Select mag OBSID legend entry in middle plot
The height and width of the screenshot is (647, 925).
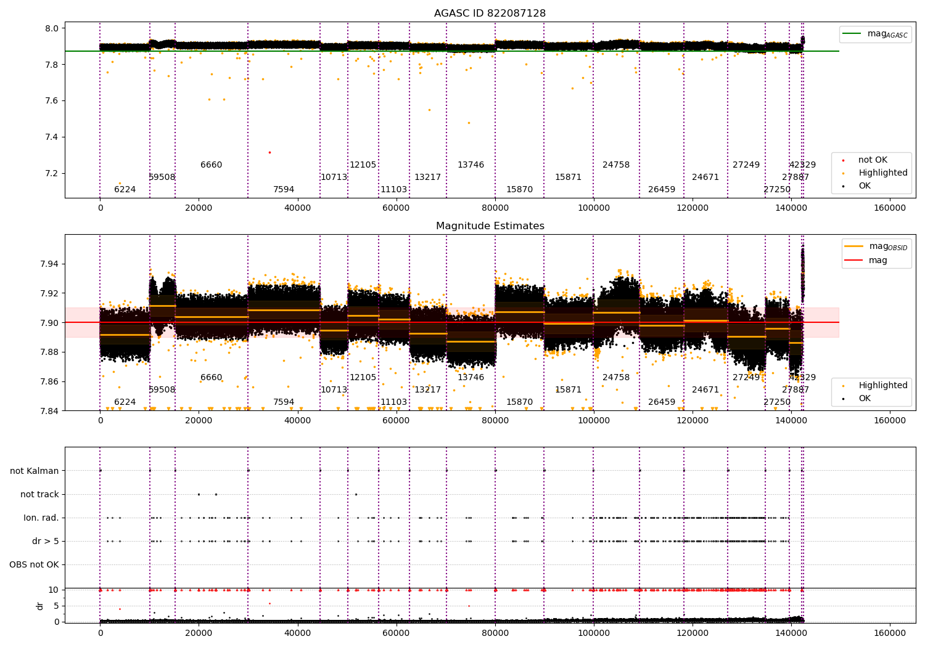[x=876, y=246]
